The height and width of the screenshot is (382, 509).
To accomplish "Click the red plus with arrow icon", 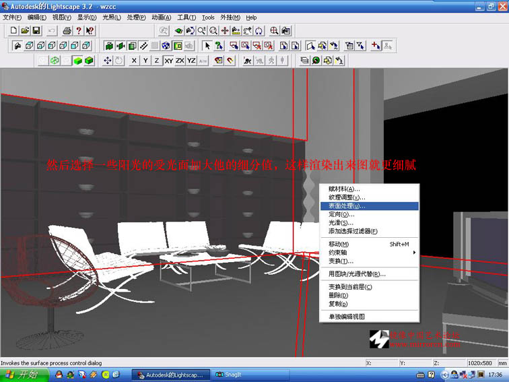I will pos(376,46).
